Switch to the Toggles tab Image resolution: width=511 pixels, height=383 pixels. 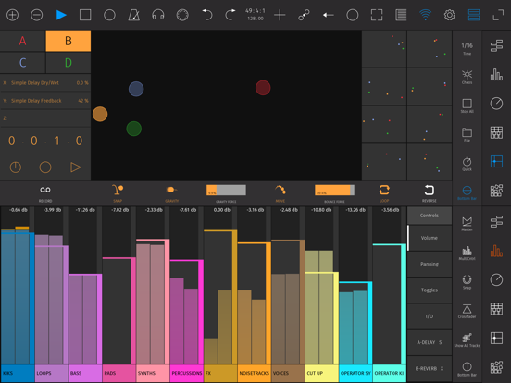tap(430, 290)
